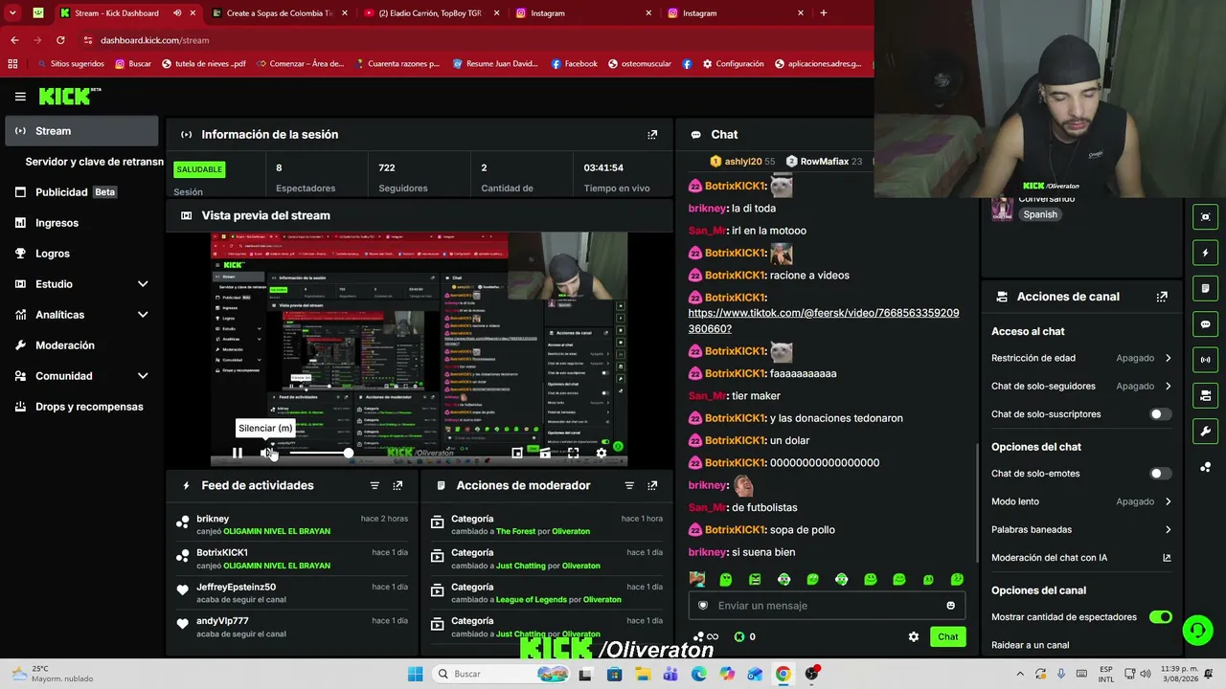Click Raidear a un canal
The height and width of the screenshot is (689, 1226).
1030,645
